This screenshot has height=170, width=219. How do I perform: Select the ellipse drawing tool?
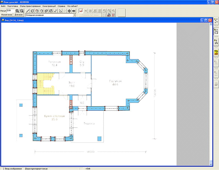(x=46, y=11)
